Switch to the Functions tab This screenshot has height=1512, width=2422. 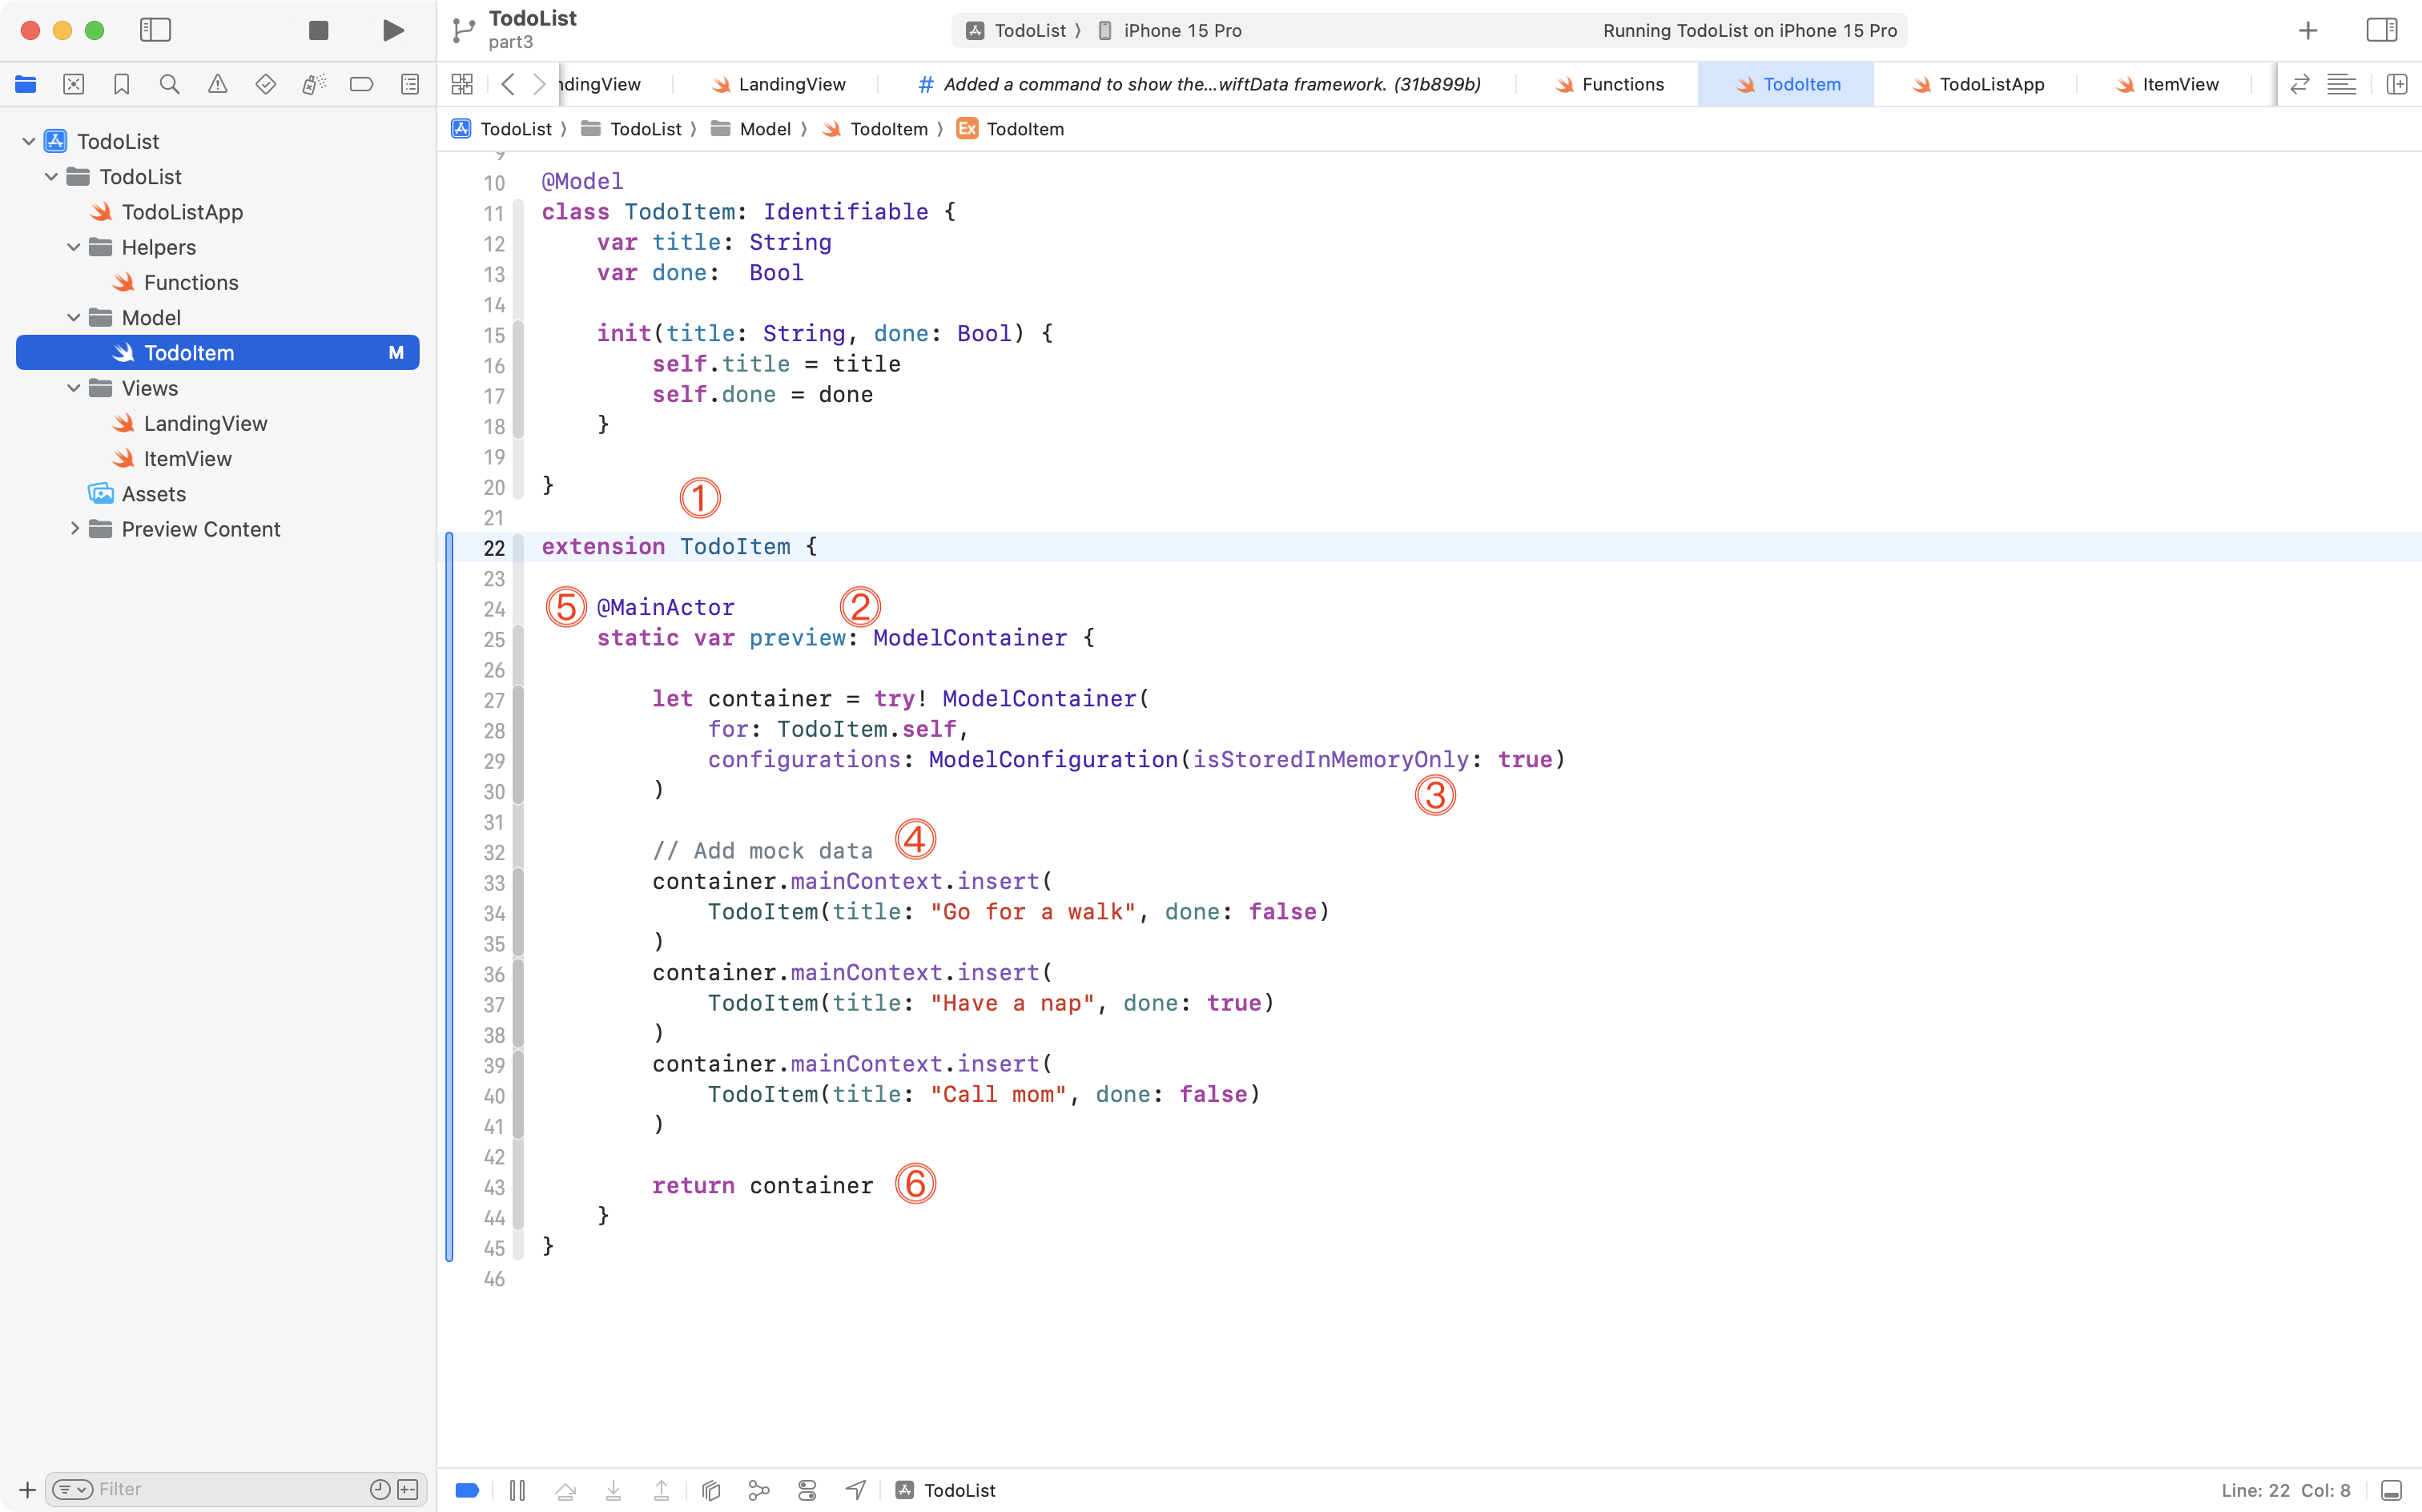point(1620,84)
